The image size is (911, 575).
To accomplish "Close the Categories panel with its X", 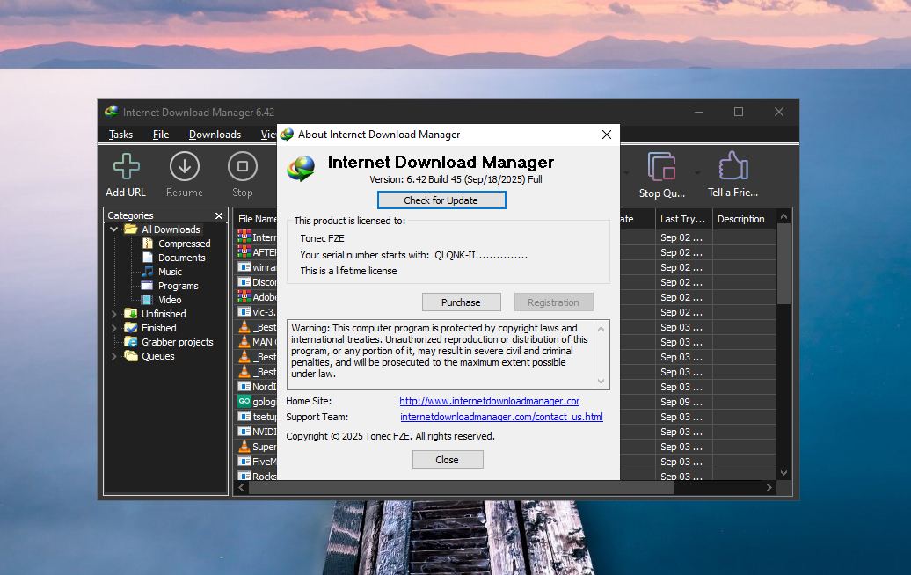I will (x=219, y=216).
